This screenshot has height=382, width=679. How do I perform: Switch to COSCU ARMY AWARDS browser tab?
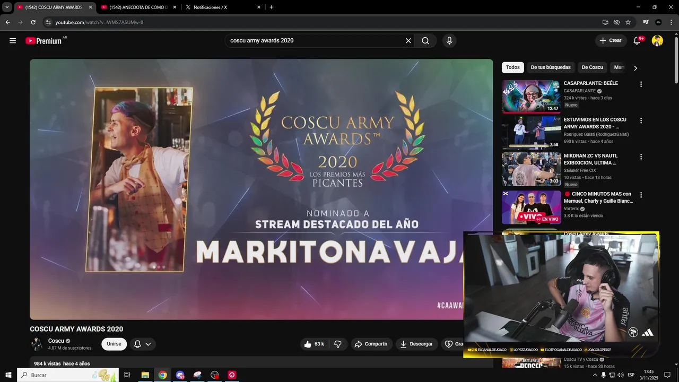[x=53, y=7]
